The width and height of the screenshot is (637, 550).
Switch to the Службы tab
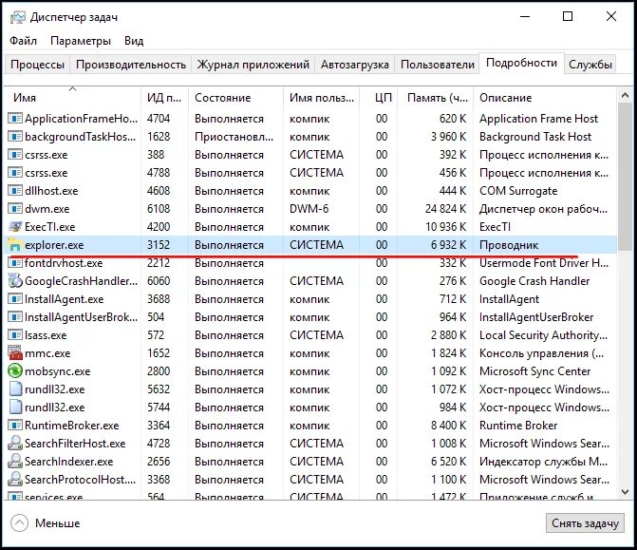[590, 65]
